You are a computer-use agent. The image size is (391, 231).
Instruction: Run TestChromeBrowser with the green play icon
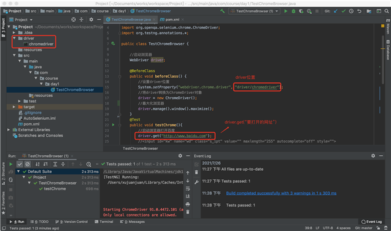coord(286,11)
